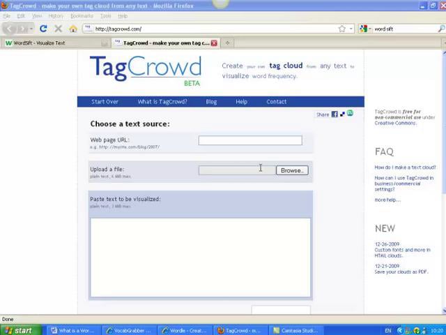Switch to Camtasia Studio taskbar window
Image resolution: width=446 pixels, height=335 pixels.
[295, 330]
